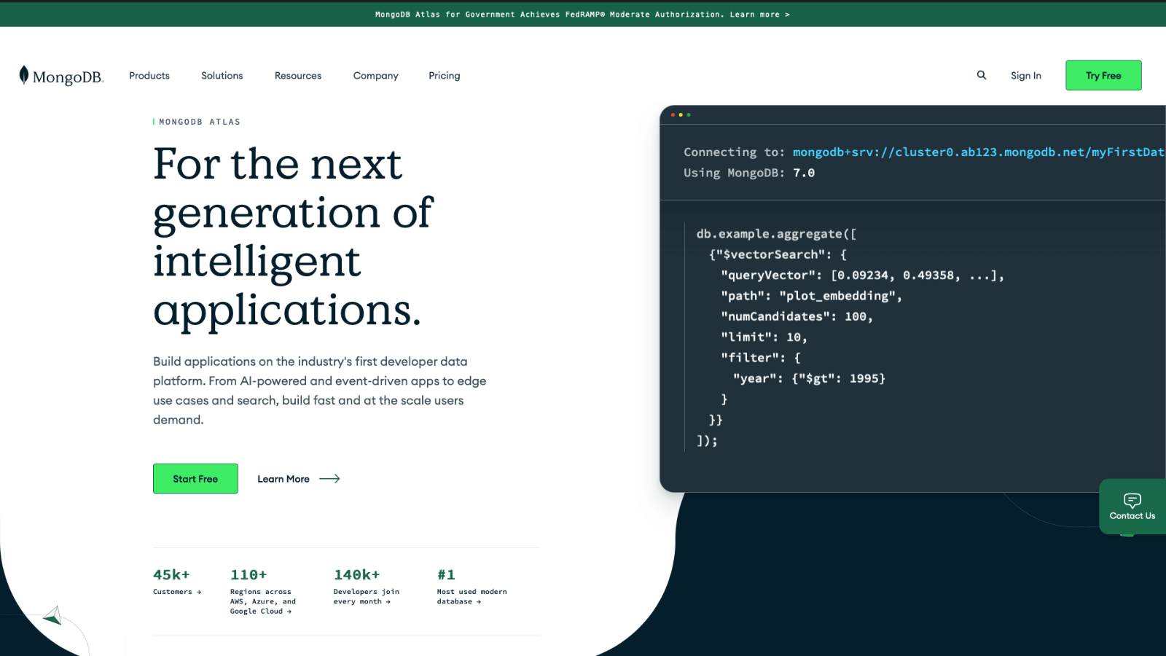The height and width of the screenshot is (656, 1166).
Task: Click the arrow next to Learn More
Action: [329, 479]
